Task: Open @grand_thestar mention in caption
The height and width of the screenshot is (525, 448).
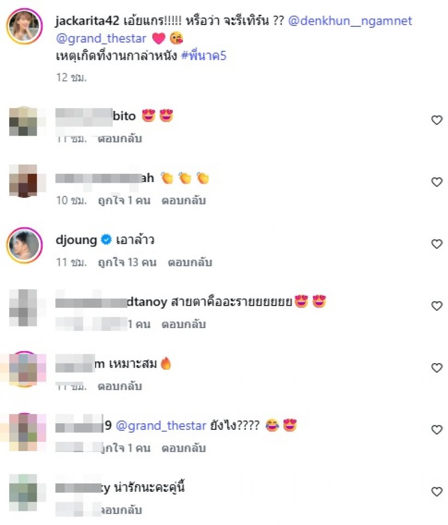Action: [102, 38]
